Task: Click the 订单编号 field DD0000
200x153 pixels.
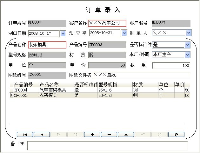Action: tap(47, 23)
